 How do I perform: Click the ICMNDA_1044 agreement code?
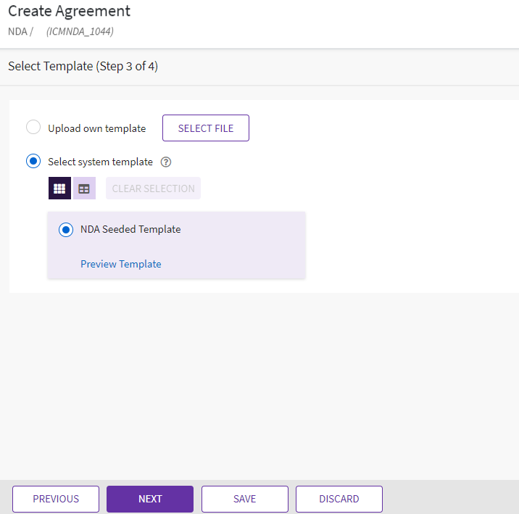click(80, 31)
